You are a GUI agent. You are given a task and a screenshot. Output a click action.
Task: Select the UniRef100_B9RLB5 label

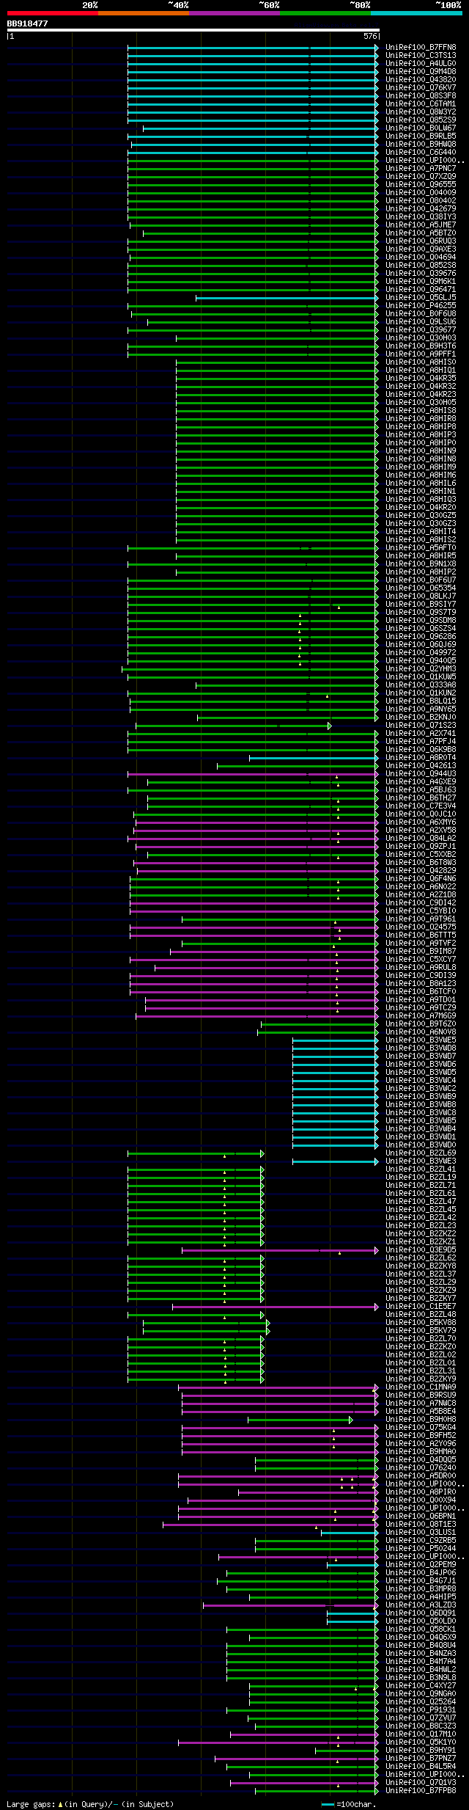click(421, 136)
